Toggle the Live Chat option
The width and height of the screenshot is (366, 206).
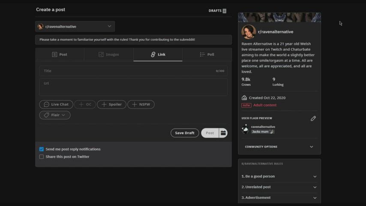point(56,105)
